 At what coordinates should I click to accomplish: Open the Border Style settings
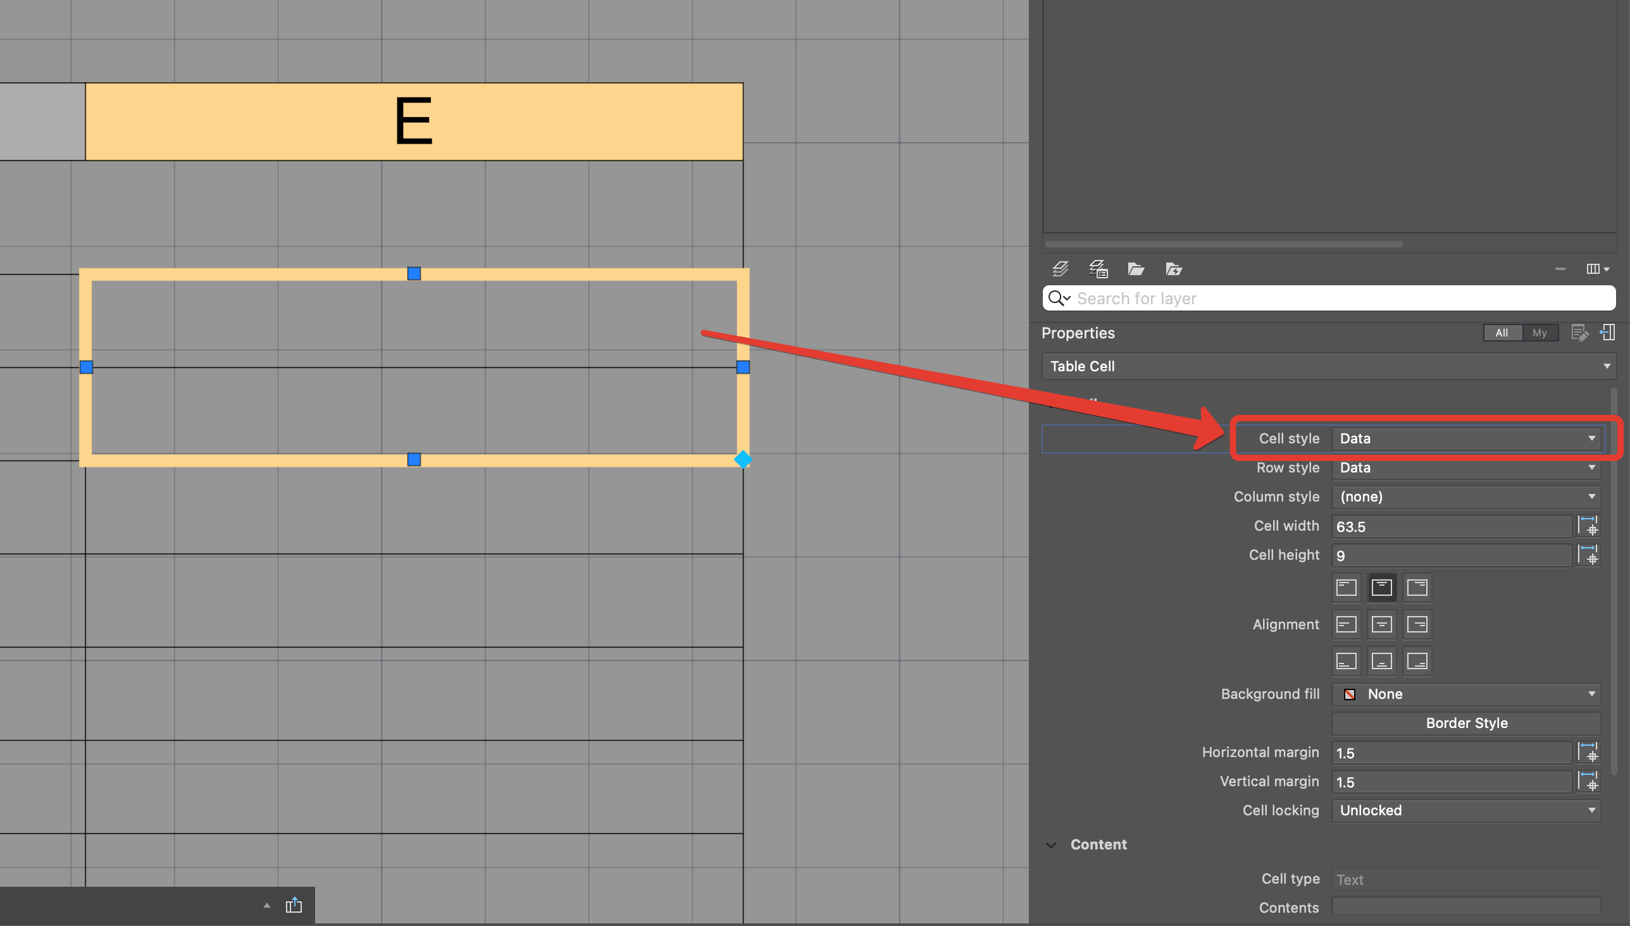point(1465,722)
